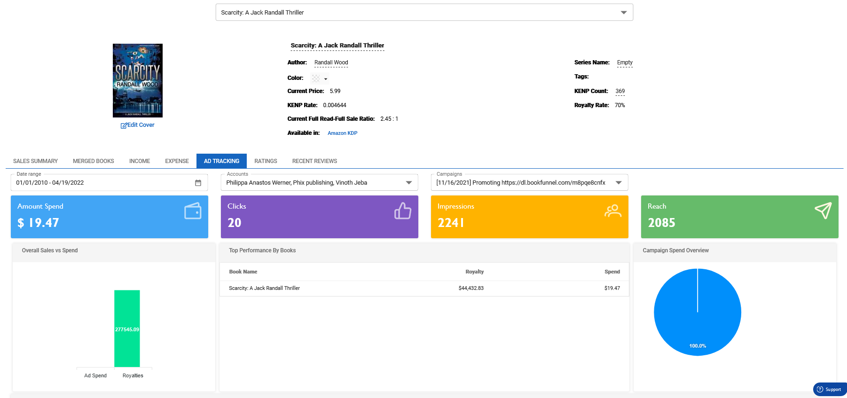Click the Color swatch box
847x398 pixels.
pos(316,78)
